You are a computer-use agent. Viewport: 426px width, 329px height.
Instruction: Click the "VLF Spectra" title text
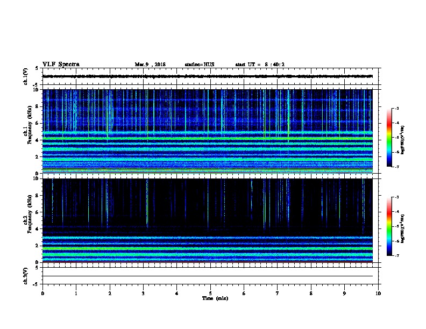point(61,65)
